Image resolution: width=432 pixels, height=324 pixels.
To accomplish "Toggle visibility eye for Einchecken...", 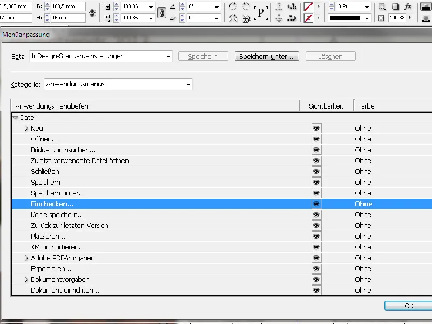I will pyautogui.click(x=316, y=204).
